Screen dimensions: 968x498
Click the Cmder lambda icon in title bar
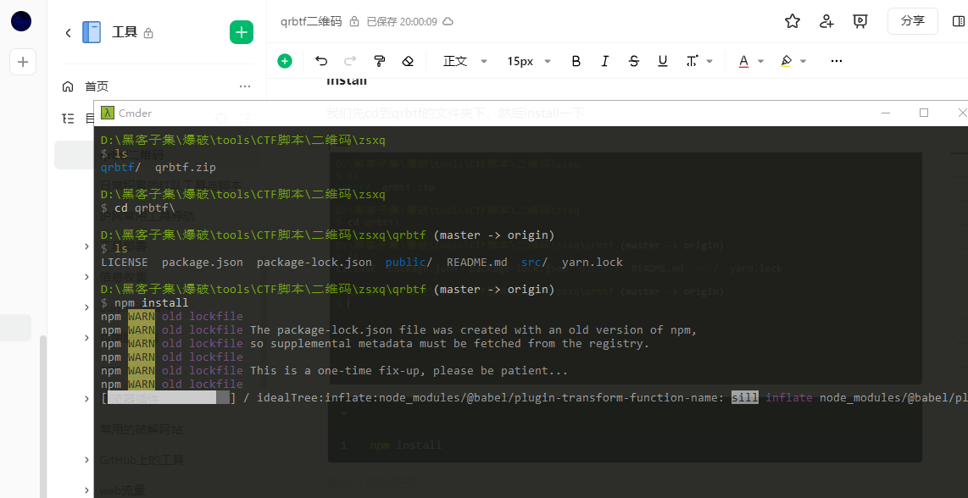[108, 113]
